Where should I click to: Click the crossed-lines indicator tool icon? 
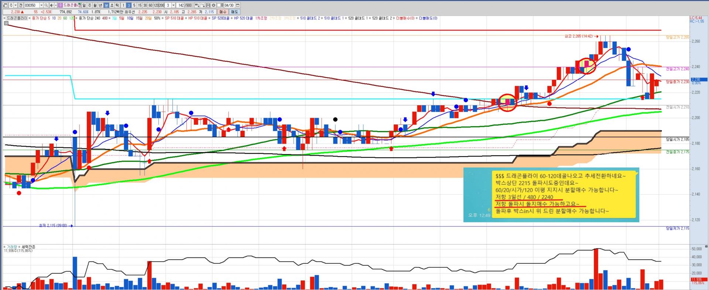(x=203, y=6)
